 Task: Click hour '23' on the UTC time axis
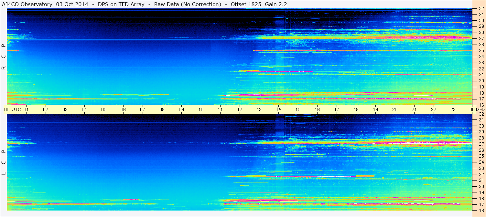pyautogui.click(x=453, y=109)
